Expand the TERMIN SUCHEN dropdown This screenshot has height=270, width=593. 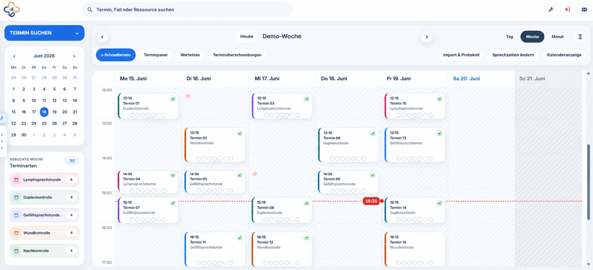coord(44,33)
